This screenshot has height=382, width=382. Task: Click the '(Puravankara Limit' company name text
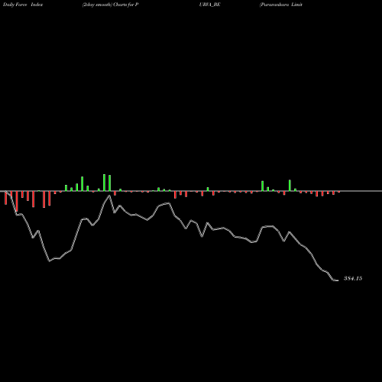coord(281,5)
